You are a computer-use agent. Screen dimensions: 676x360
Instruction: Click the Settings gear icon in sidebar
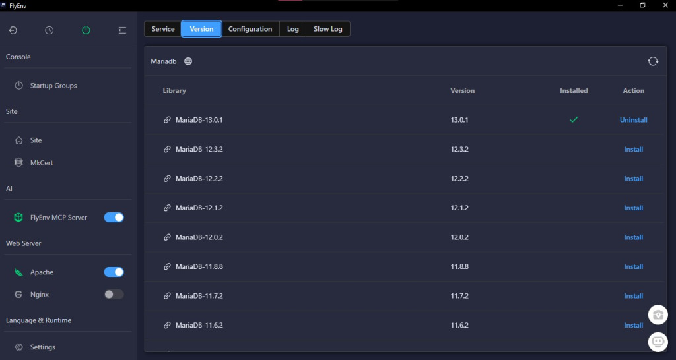coord(18,347)
